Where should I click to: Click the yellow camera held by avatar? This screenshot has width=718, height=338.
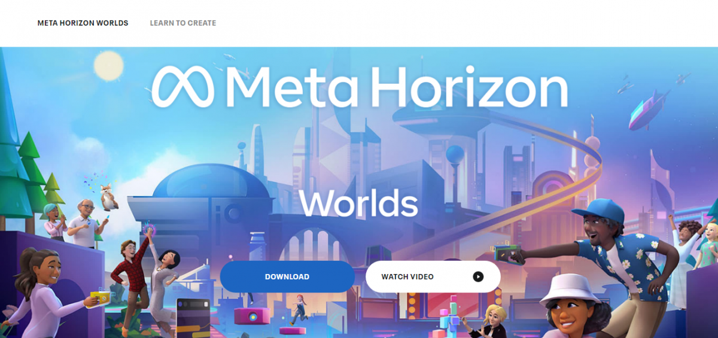[x=99, y=297]
